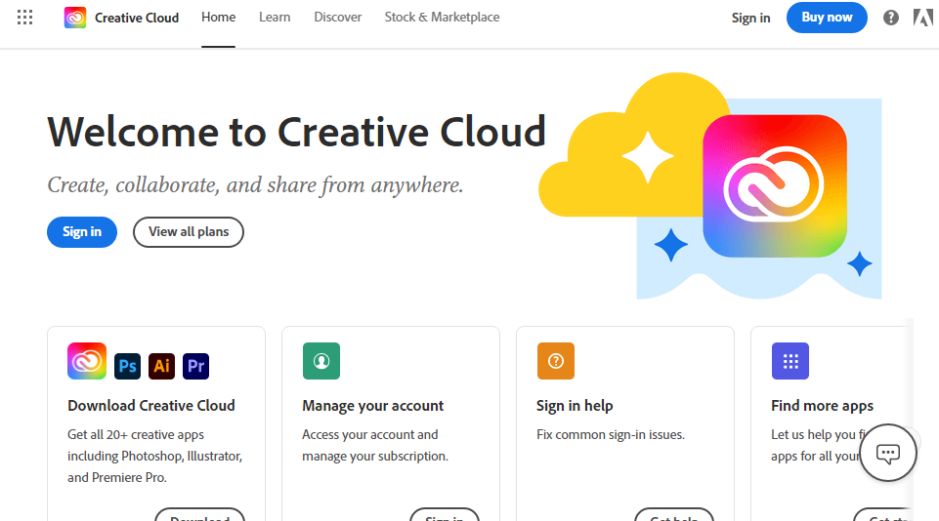Click the blue Sign in button under headline
The height and width of the screenshot is (521, 939).
pyautogui.click(x=82, y=232)
